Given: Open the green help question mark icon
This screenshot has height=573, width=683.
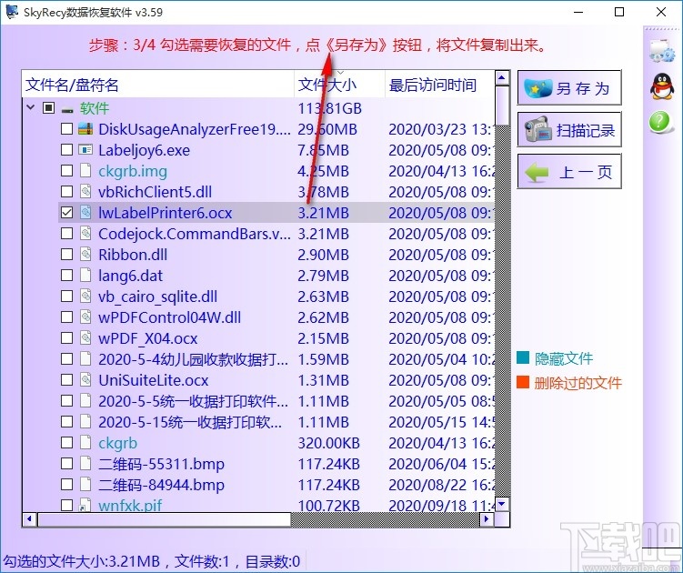Looking at the screenshot, I should [660, 123].
